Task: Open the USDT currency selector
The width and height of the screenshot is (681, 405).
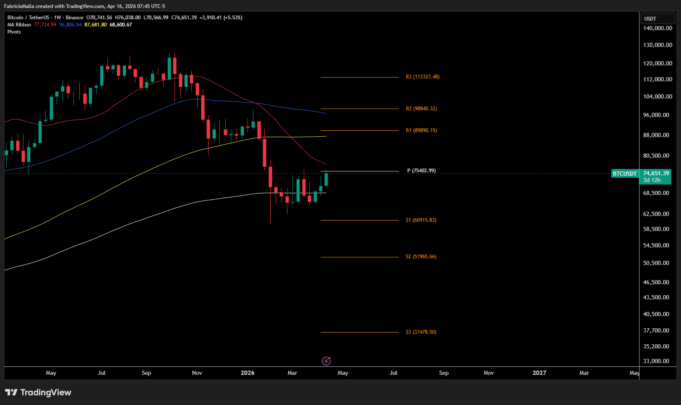Action: point(657,19)
